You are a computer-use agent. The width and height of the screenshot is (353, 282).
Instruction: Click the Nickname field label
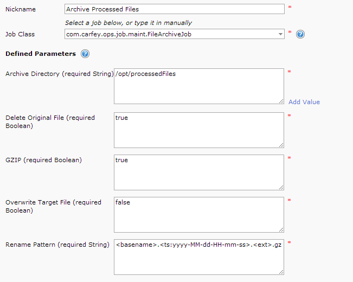[x=20, y=9]
